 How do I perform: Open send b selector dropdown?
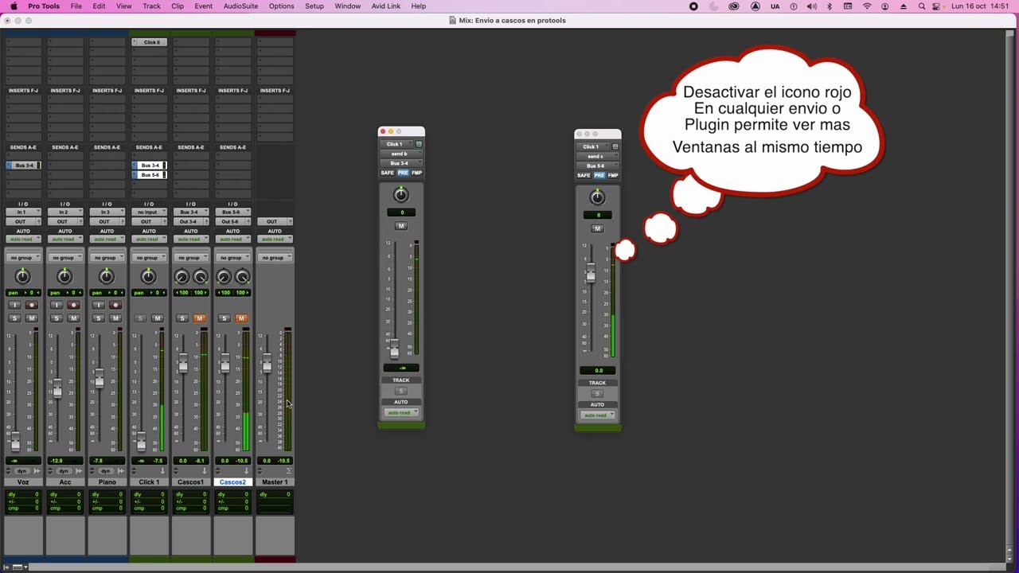pos(400,154)
